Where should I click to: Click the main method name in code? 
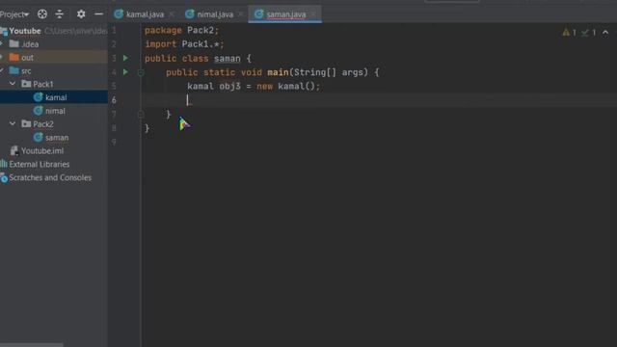[278, 72]
